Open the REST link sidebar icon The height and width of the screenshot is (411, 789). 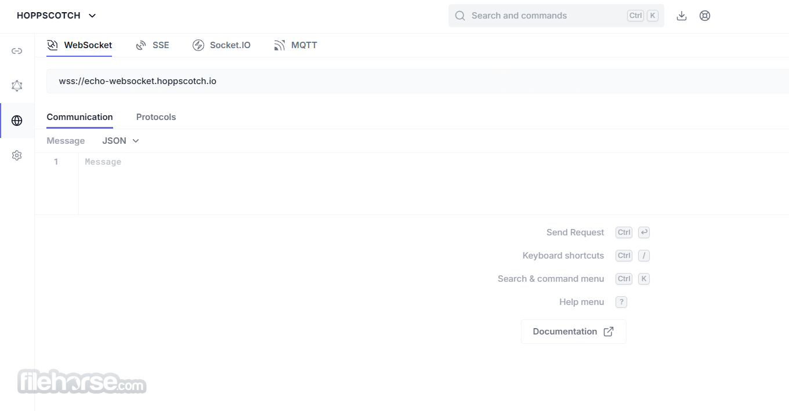tap(17, 51)
